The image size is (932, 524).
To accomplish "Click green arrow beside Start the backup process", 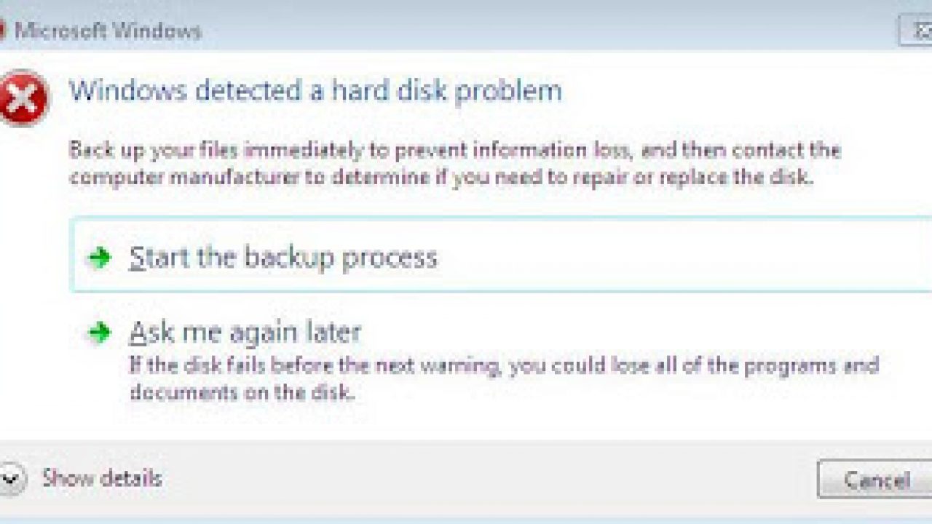I will click(98, 257).
